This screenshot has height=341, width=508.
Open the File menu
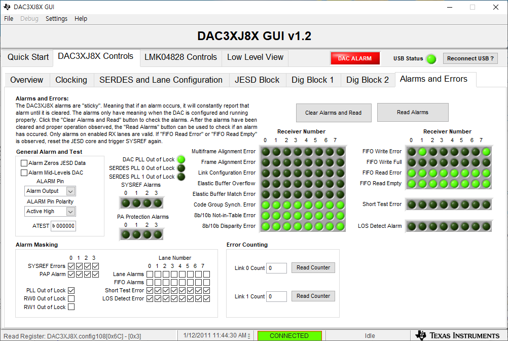click(9, 19)
